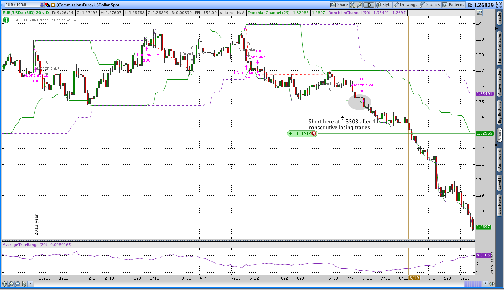Open the Dashboard side tab
Screen dimensions: 504x290
tap(499, 159)
